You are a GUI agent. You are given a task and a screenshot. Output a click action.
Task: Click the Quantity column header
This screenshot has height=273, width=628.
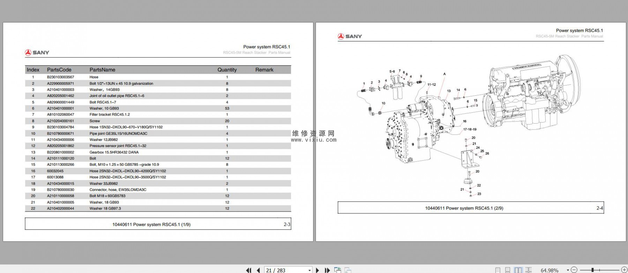pyautogui.click(x=227, y=70)
